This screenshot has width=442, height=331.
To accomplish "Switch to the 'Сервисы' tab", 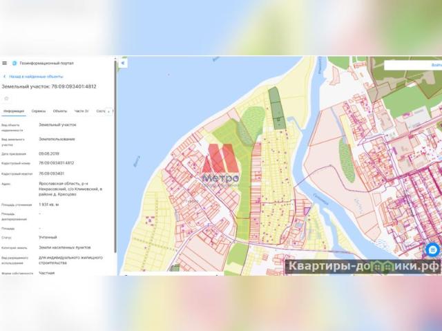I will click(x=39, y=111).
